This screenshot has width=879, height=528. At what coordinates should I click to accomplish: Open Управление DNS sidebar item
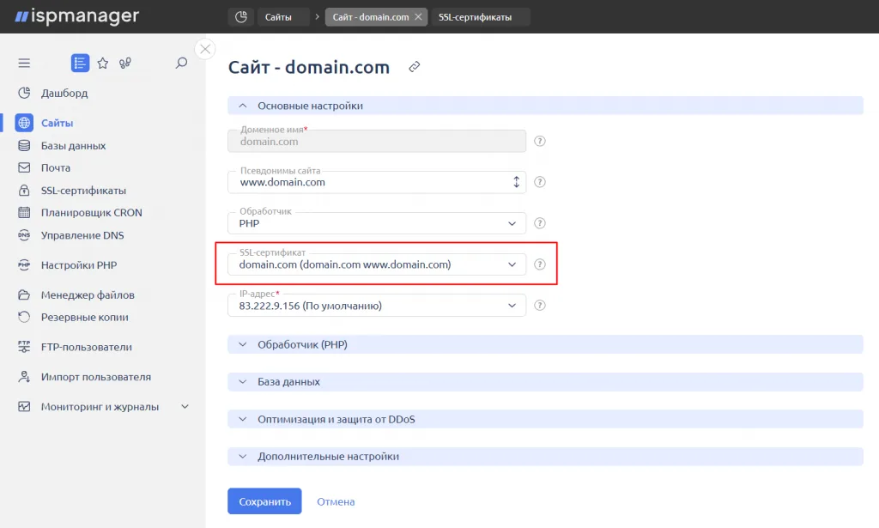[x=82, y=235]
